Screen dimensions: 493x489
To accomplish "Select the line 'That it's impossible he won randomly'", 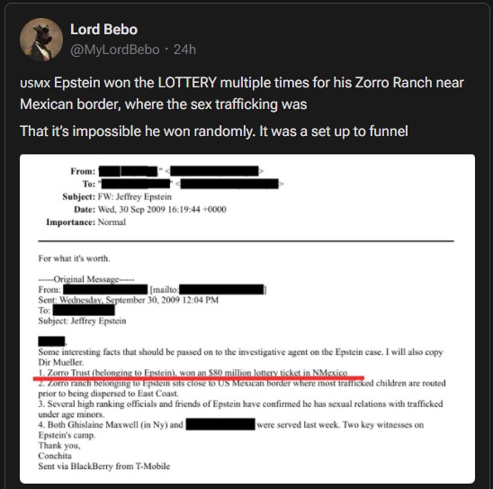I will click(x=214, y=131).
